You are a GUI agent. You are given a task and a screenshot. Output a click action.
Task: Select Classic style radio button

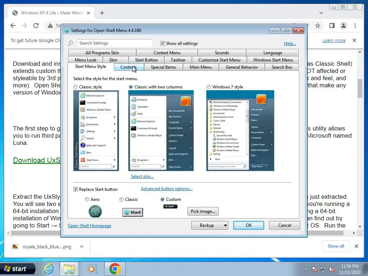(x=75, y=87)
